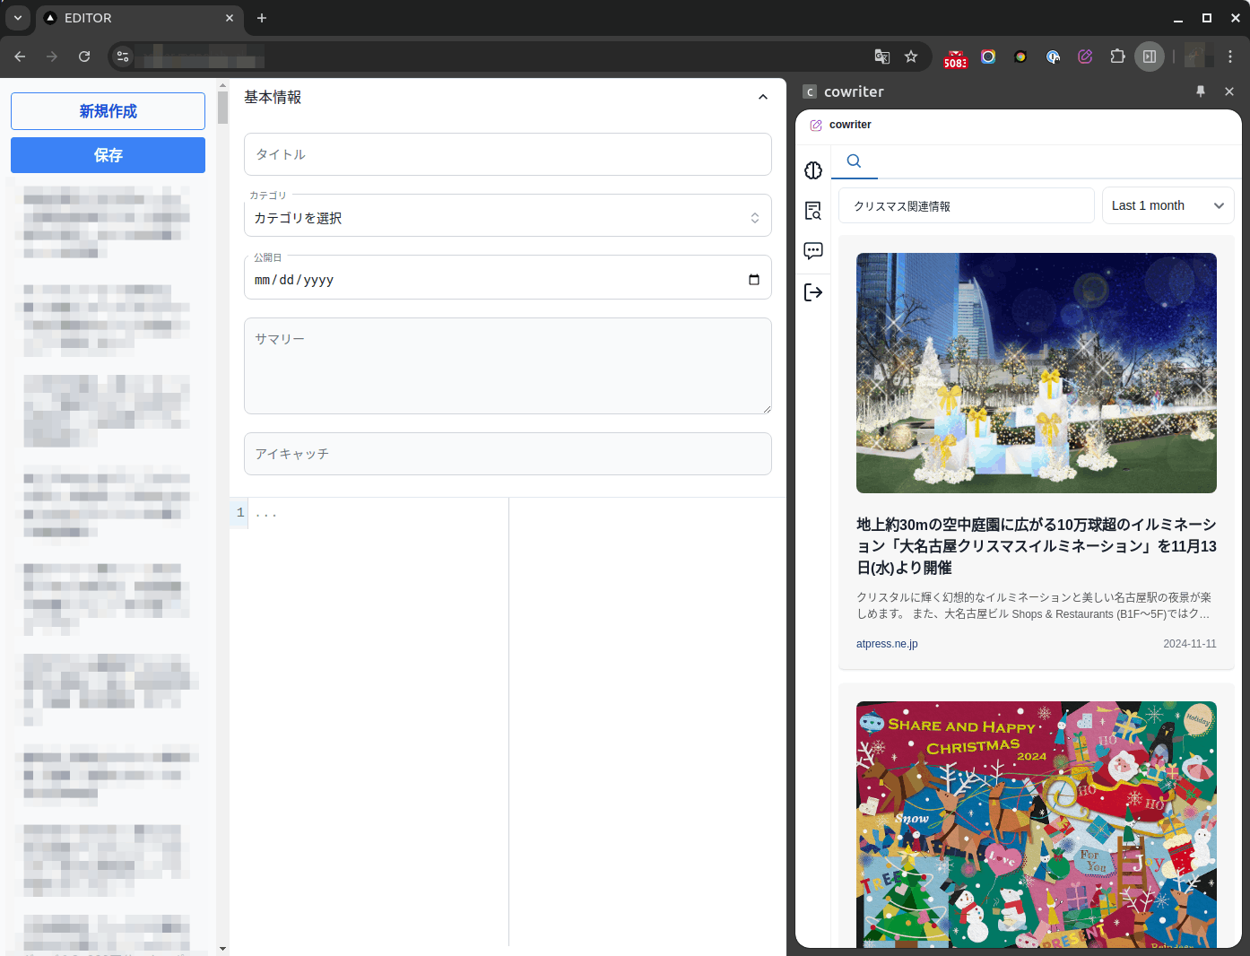Click line 1 of the editor

[377, 514]
